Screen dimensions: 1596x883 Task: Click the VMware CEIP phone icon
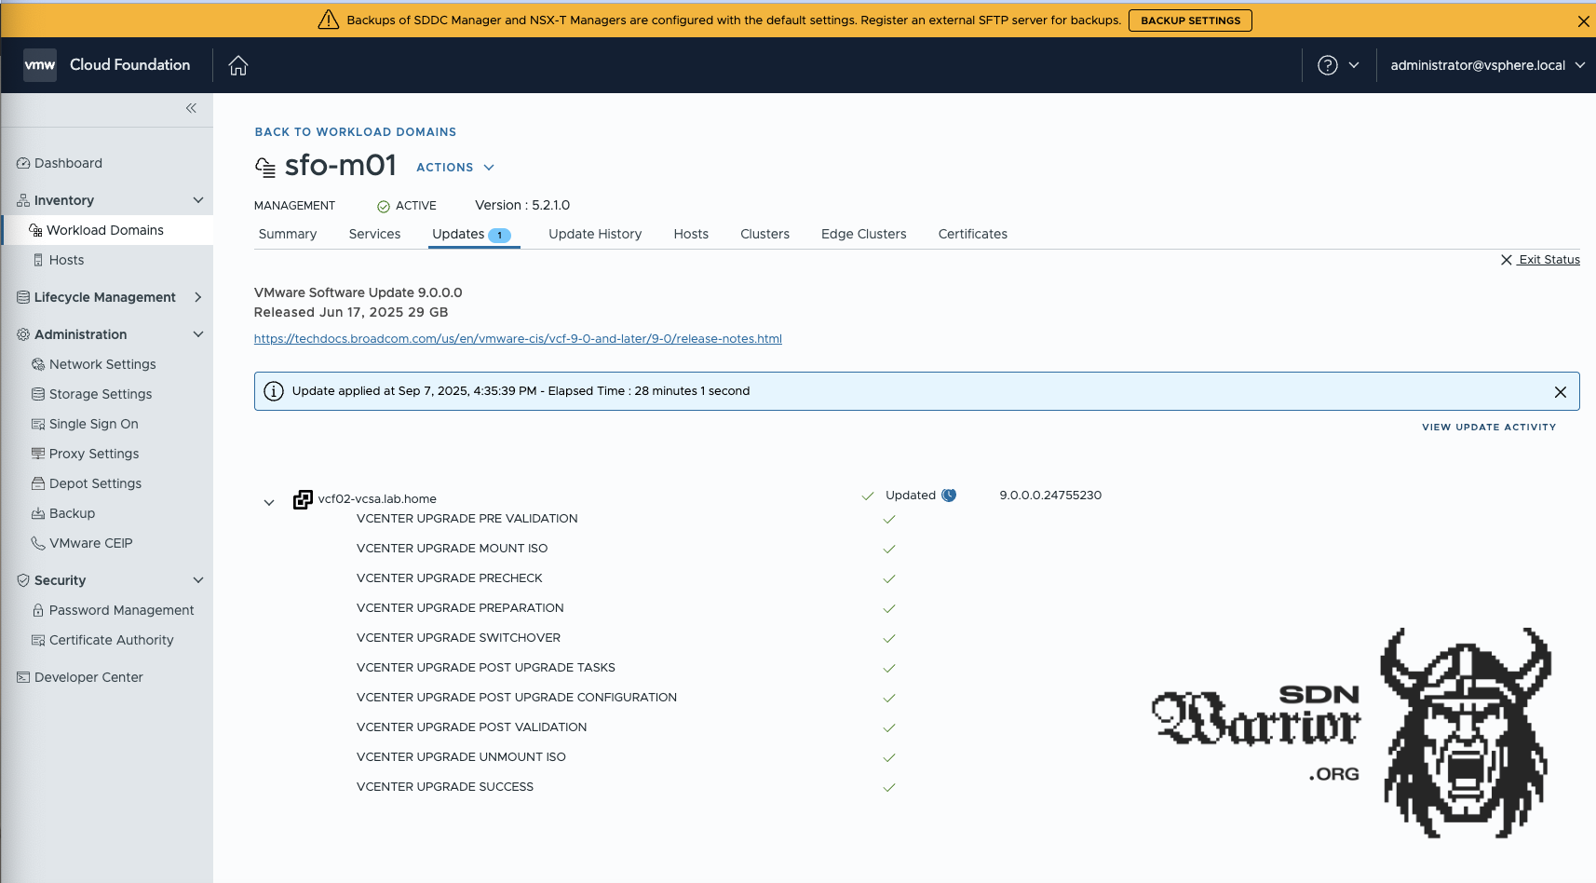tap(38, 543)
